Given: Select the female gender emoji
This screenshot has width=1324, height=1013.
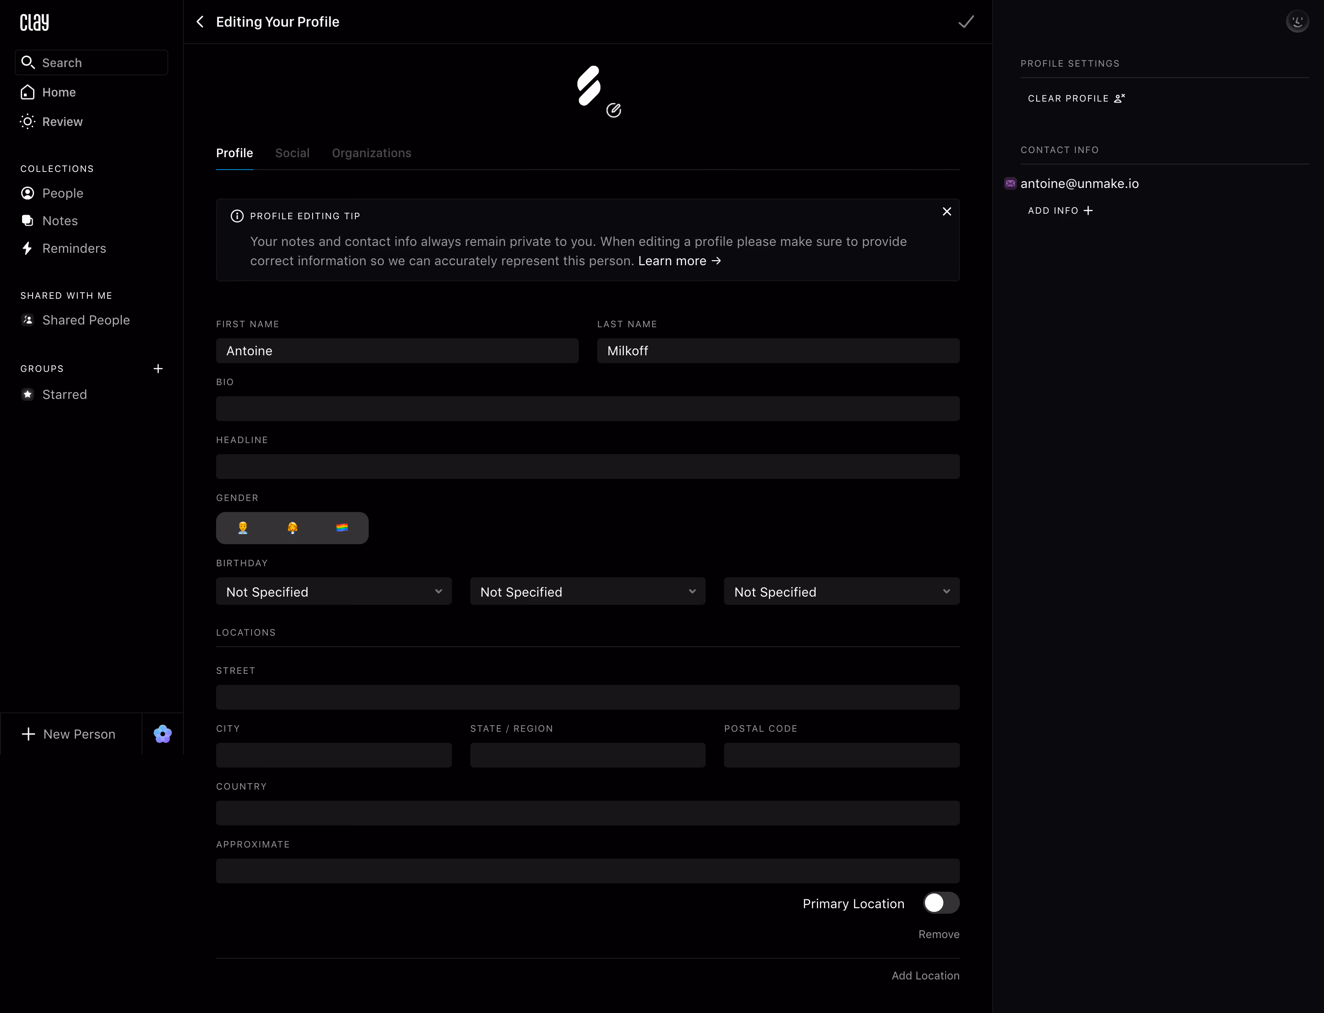Looking at the screenshot, I should click(292, 528).
